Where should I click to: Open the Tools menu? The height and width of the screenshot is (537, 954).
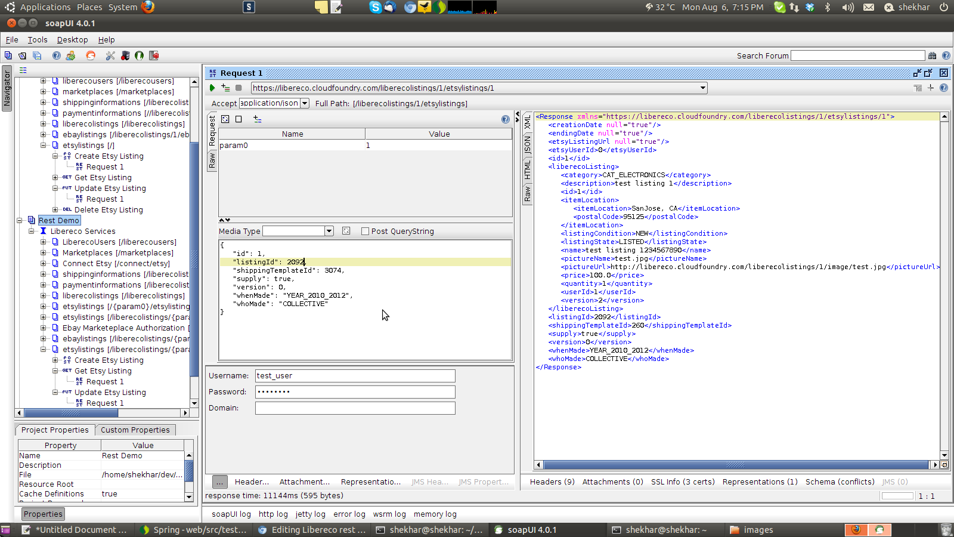(37, 40)
